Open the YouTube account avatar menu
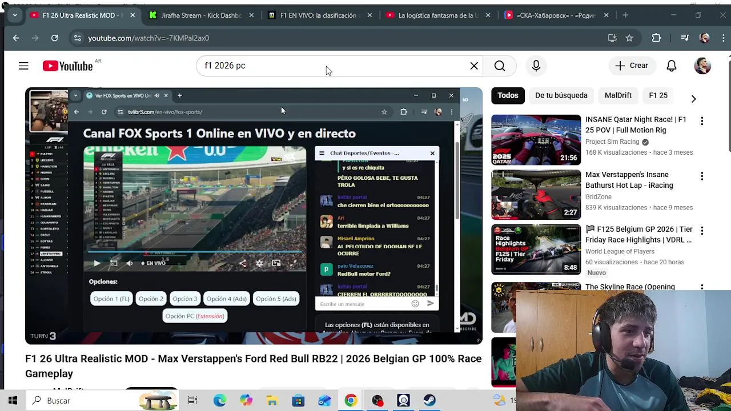This screenshot has width=731, height=411. click(702, 66)
